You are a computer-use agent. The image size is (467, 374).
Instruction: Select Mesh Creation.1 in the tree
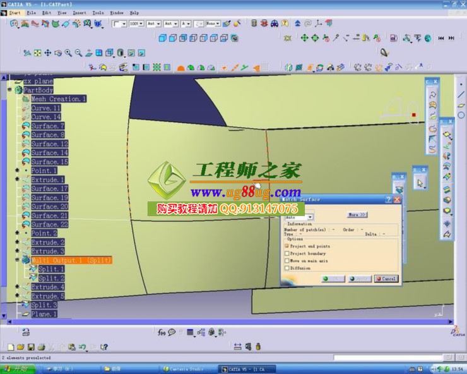(x=59, y=99)
